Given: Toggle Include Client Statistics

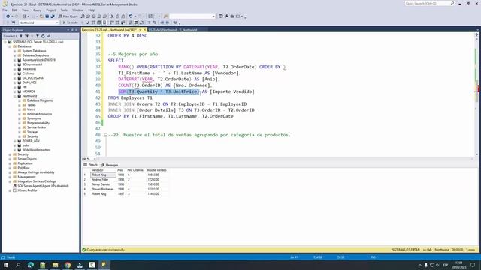Looking at the screenshot, I should (x=123, y=22).
